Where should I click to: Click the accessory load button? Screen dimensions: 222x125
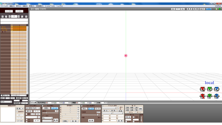pos(105,110)
